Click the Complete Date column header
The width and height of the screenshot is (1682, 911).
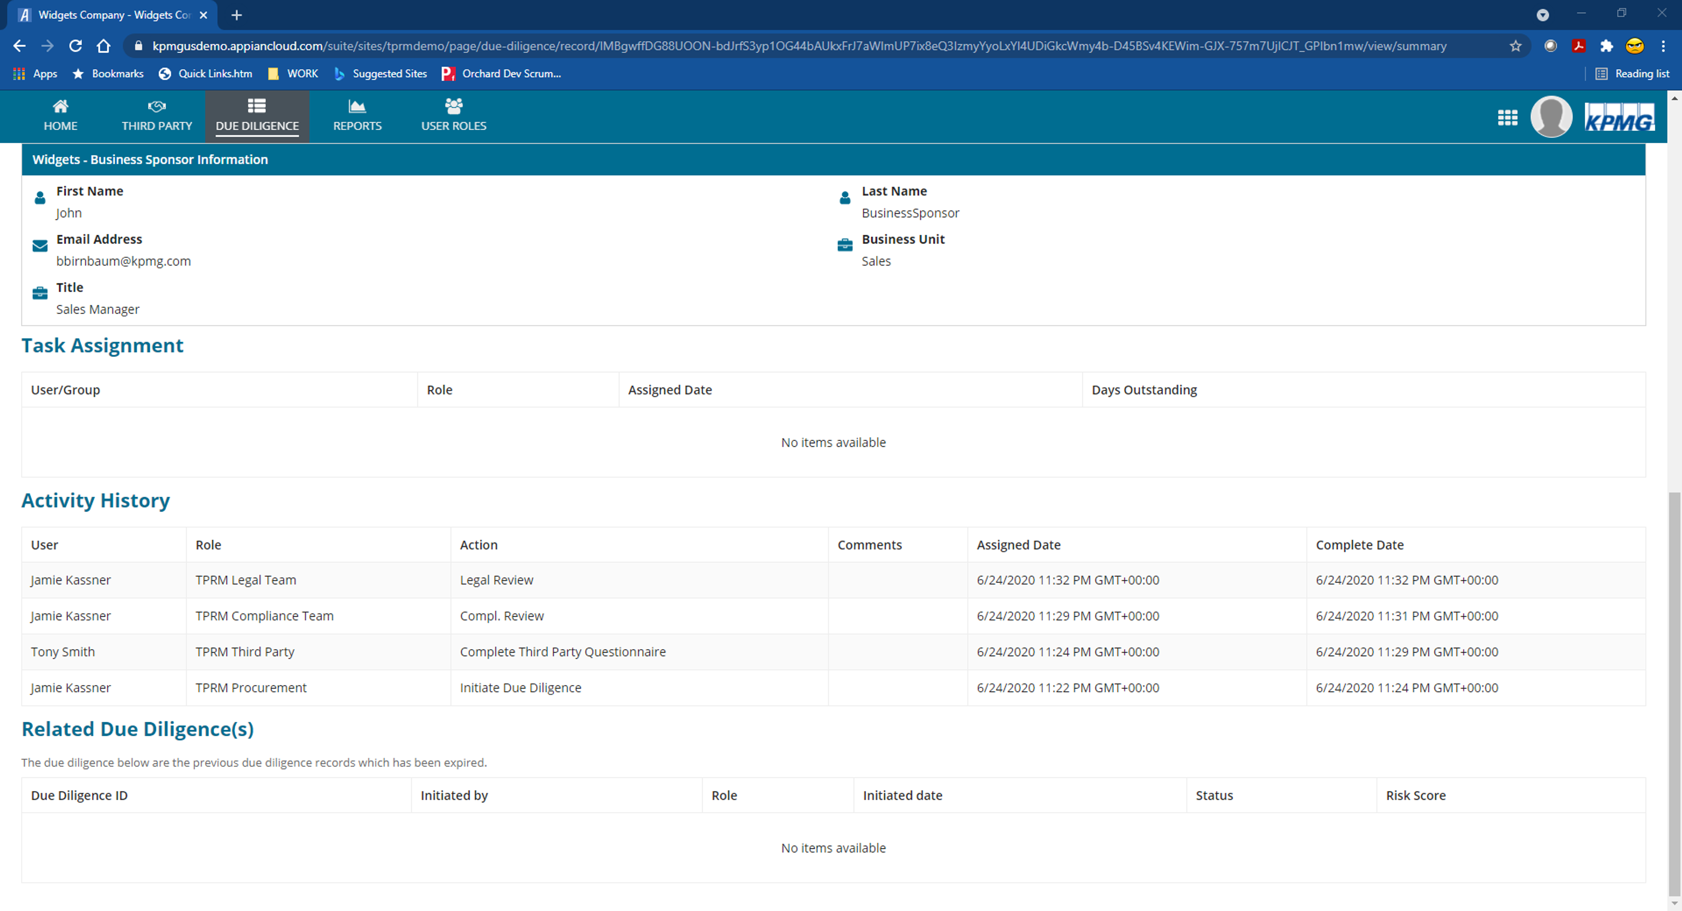click(x=1360, y=545)
